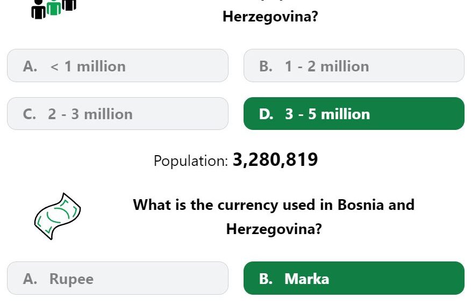Select answer A, < 1 million

118,65
